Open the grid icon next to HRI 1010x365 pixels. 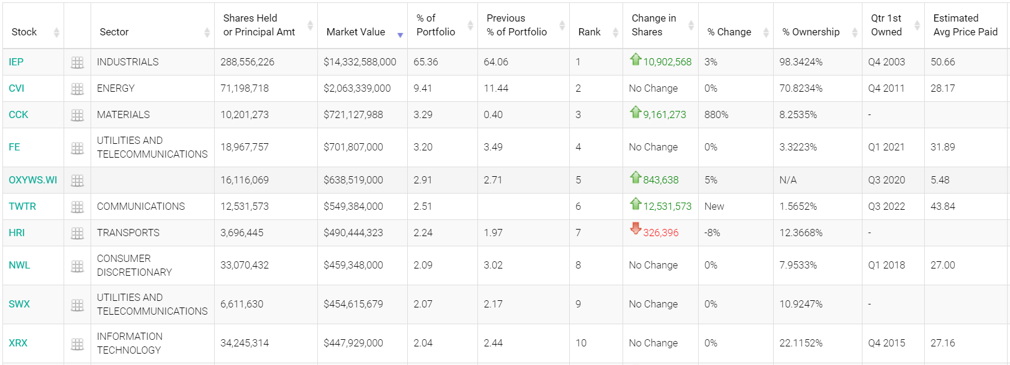click(x=77, y=233)
